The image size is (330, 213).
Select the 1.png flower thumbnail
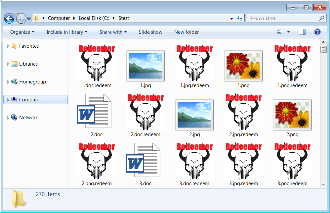pos(243,66)
